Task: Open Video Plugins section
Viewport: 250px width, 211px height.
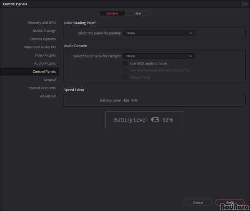Action: pyautogui.click(x=45, y=55)
